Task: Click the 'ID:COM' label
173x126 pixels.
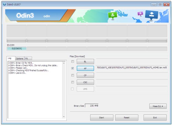Action: pos(11,45)
